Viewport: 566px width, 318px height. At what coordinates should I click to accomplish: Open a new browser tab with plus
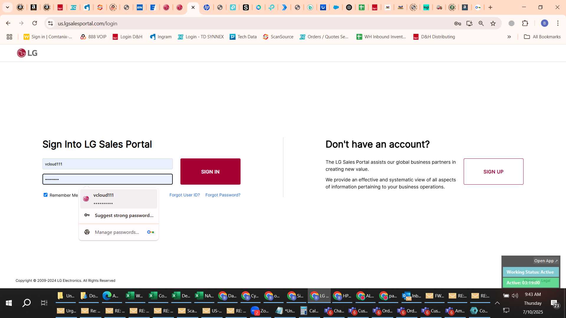(490, 7)
